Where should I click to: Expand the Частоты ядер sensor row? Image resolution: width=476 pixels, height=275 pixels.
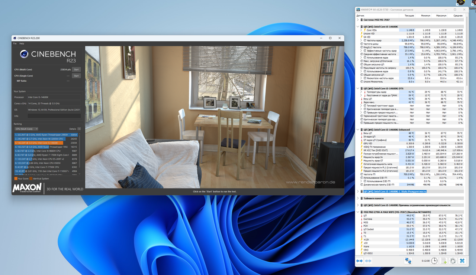point(361,40)
